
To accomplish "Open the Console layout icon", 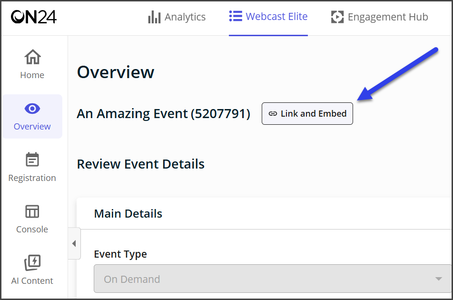I will pyautogui.click(x=32, y=211).
